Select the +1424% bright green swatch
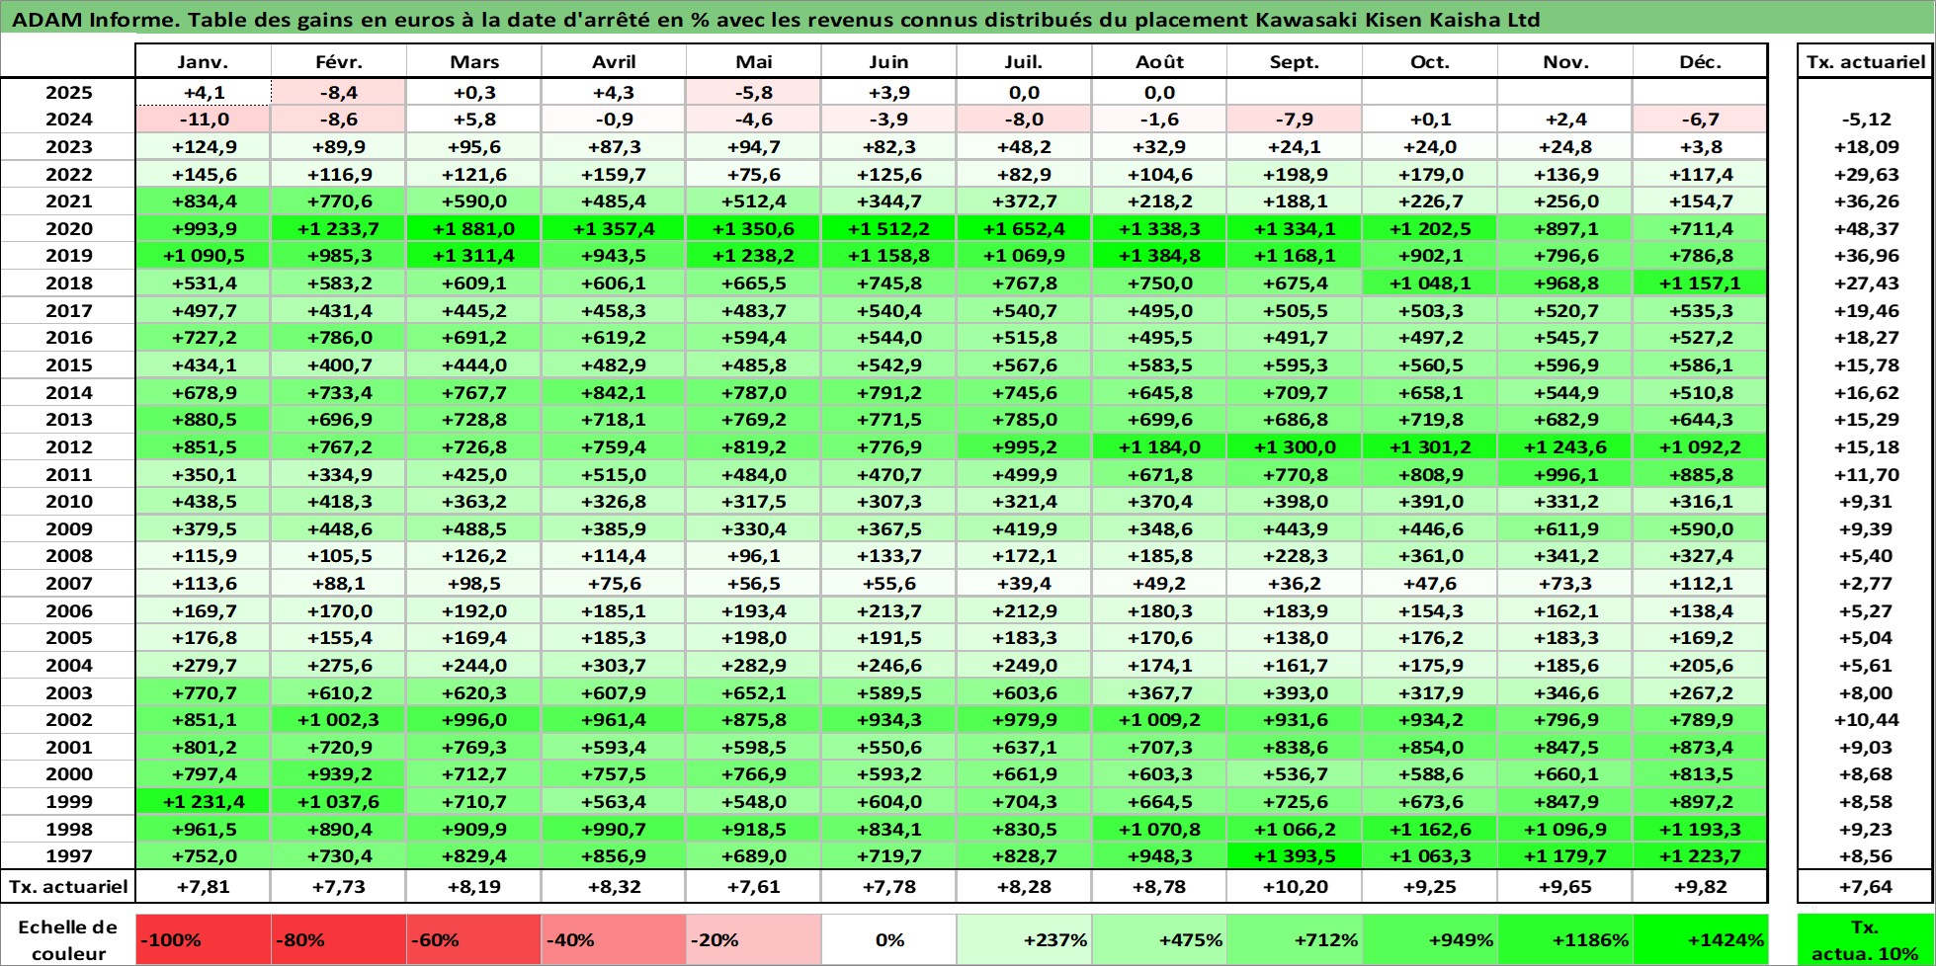1936x966 pixels. click(x=1700, y=939)
